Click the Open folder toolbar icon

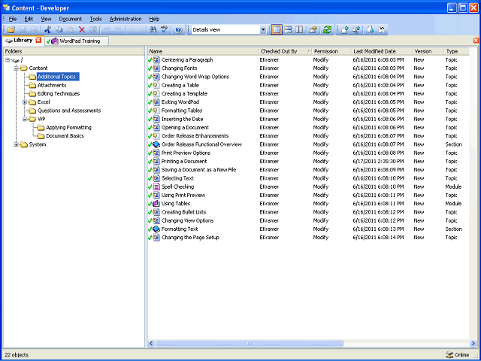coord(11,30)
